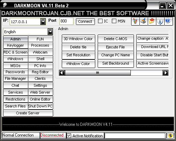Viewport: 176px width, 141px height.
Task: Open the English language dropdown
Action: tap(50, 32)
